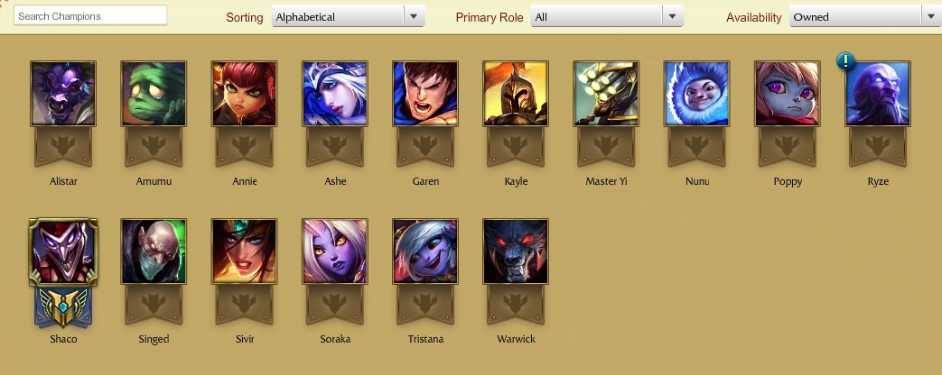Expand the Sorting dropdown arrow
The width and height of the screenshot is (942, 375).
414,17
